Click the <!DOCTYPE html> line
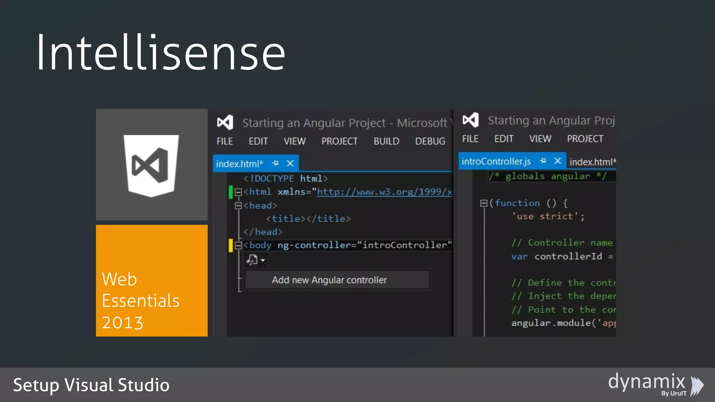This screenshot has height=402, width=715. point(286,179)
